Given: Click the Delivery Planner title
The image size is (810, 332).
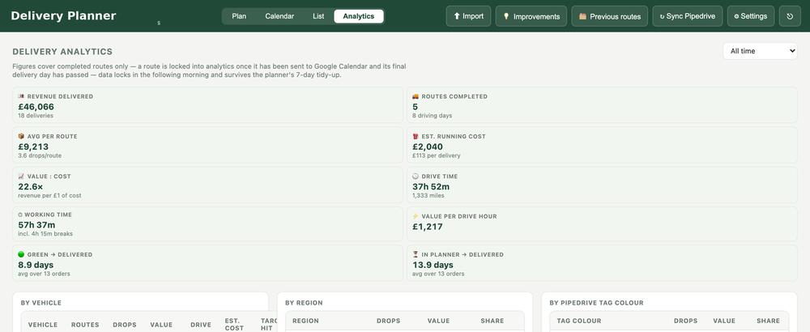Looking at the screenshot, I should [63, 16].
